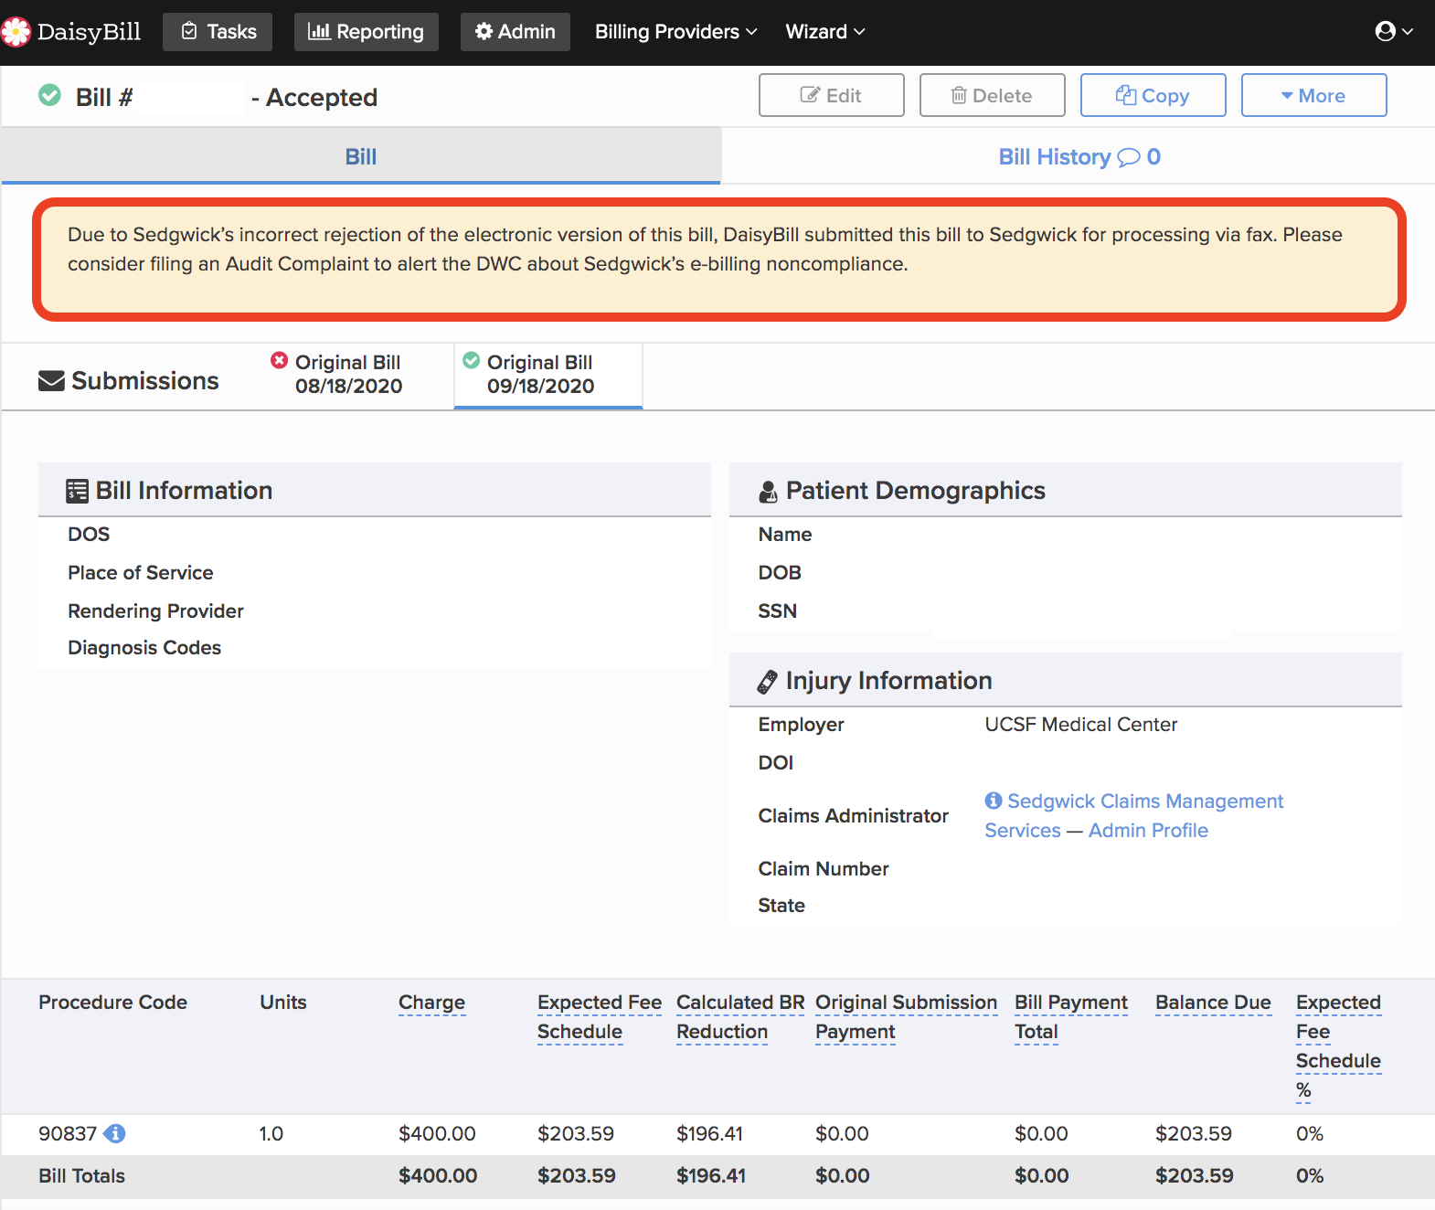Click the green Accepted status checkmark
This screenshot has width=1435, height=1210.
tap(49, 95)
